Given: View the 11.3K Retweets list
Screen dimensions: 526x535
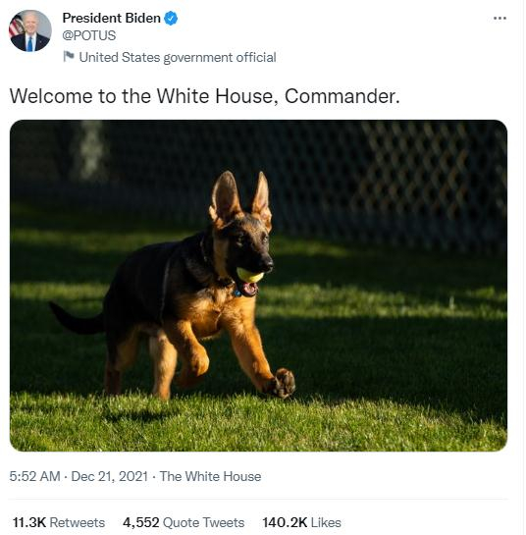Looking at the screenshot, I should (x=59, y=522).
